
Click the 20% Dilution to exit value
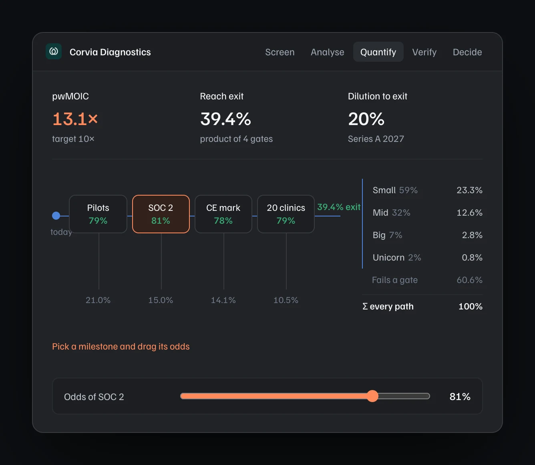(366, 119)
